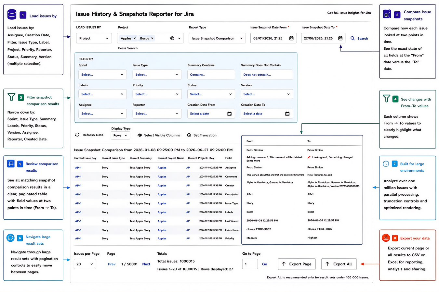Open the Status filter dropdown
Screen dimensions: 439x292
coord(211,94)
